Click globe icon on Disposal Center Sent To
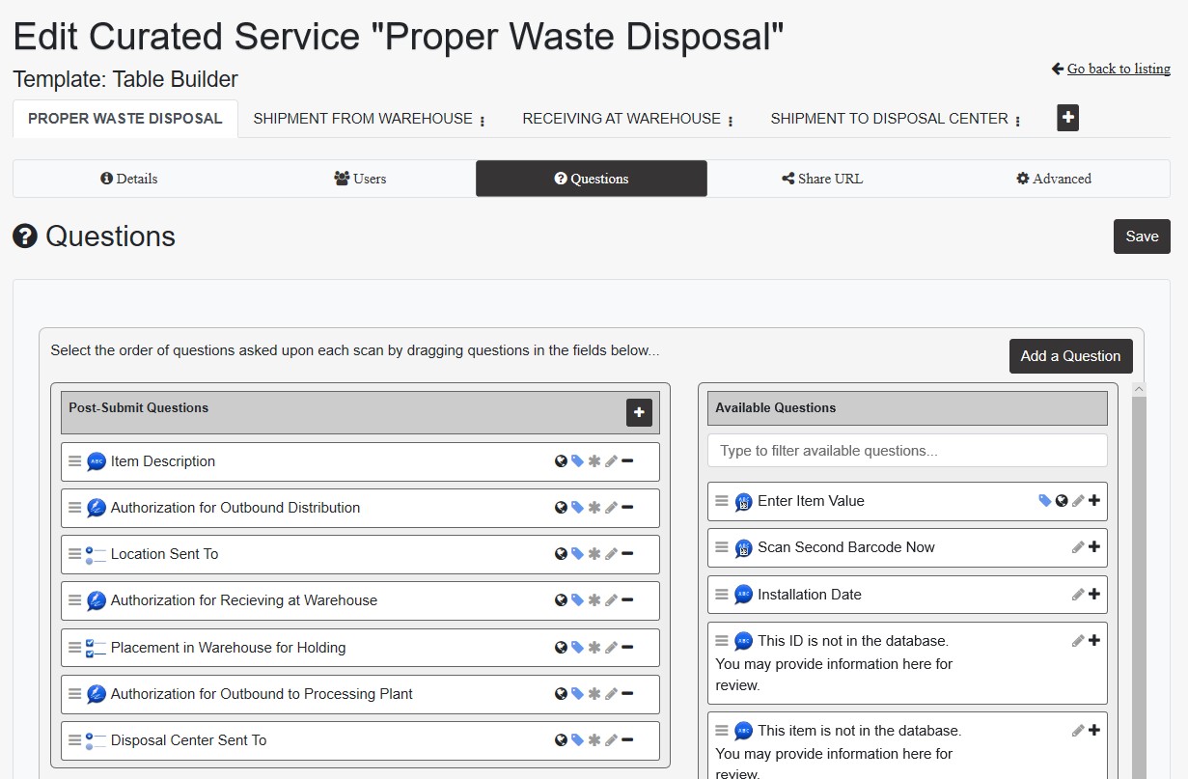This screenshot has height=779, width=1188. (561, 740)
